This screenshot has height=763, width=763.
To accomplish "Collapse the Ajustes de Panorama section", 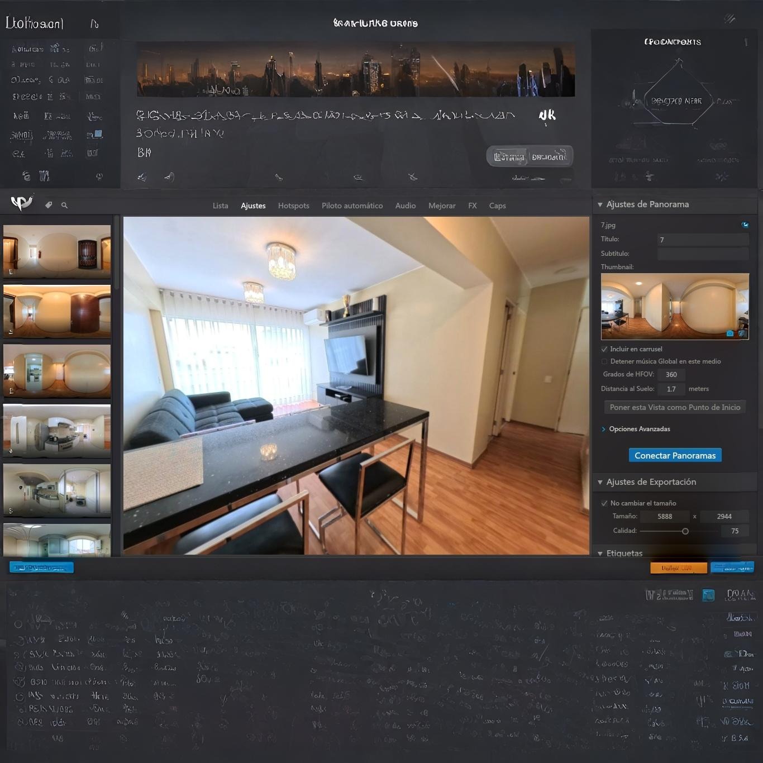I will 600,204.
